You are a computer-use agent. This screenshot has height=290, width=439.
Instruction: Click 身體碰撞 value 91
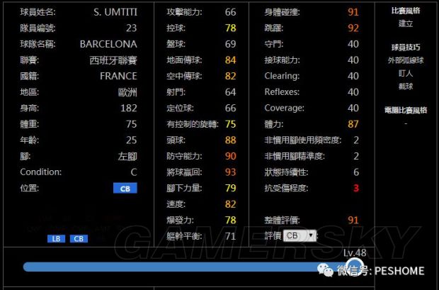[353, 12]
